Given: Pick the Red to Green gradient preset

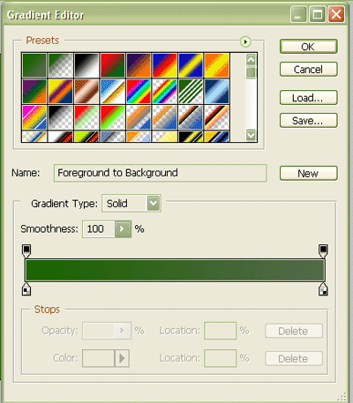Looking at the screenshot, I should click(112, 65).
